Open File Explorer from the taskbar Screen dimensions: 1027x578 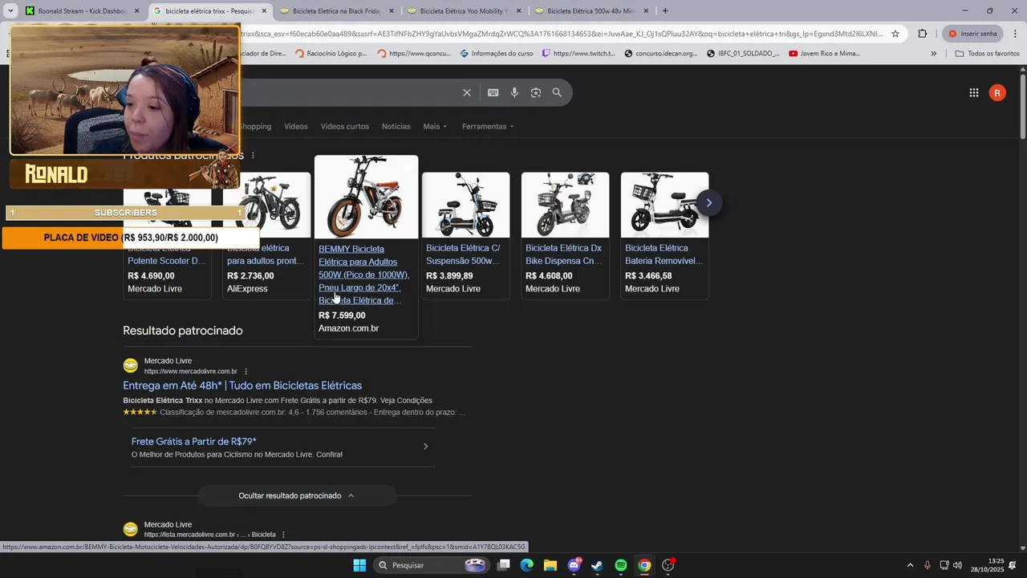tap(550, 565)
